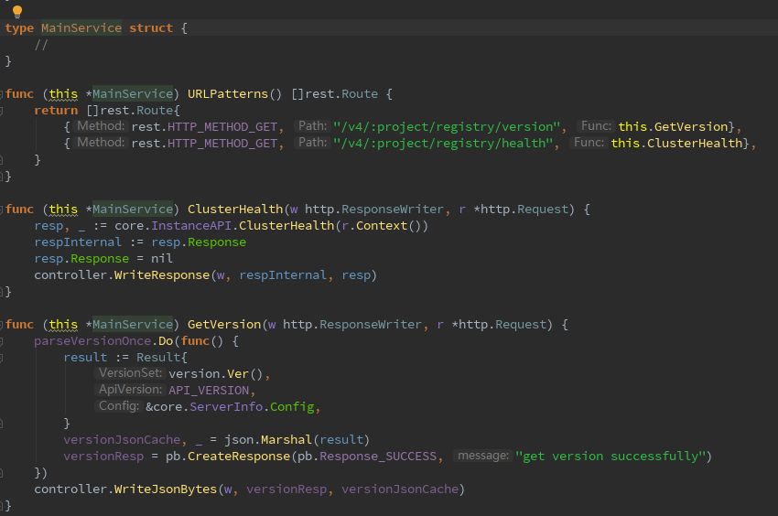Click 'ClusterHealth' in its func declaration
This screenshot has height=516, width=778.
(x=234, y=210)
